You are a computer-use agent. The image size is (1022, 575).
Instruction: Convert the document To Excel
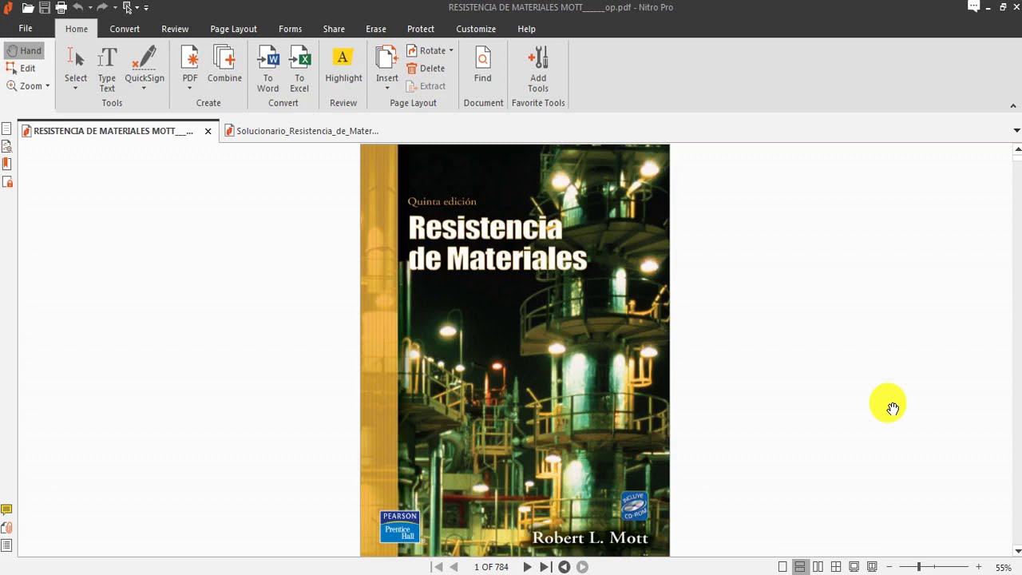tap(299, 69)
